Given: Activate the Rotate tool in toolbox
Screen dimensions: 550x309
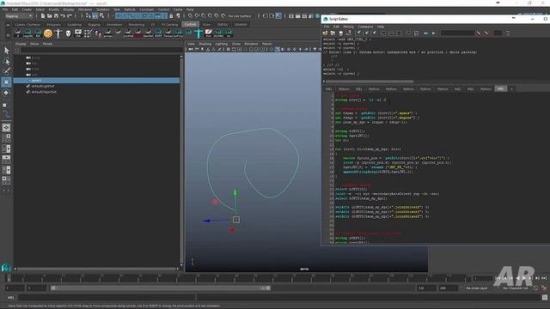Looking at the screenshot, I should click(6, 93).
